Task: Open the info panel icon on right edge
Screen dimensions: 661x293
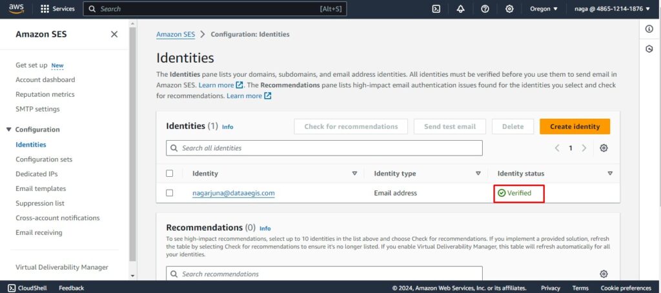Action: pos(649,28)
